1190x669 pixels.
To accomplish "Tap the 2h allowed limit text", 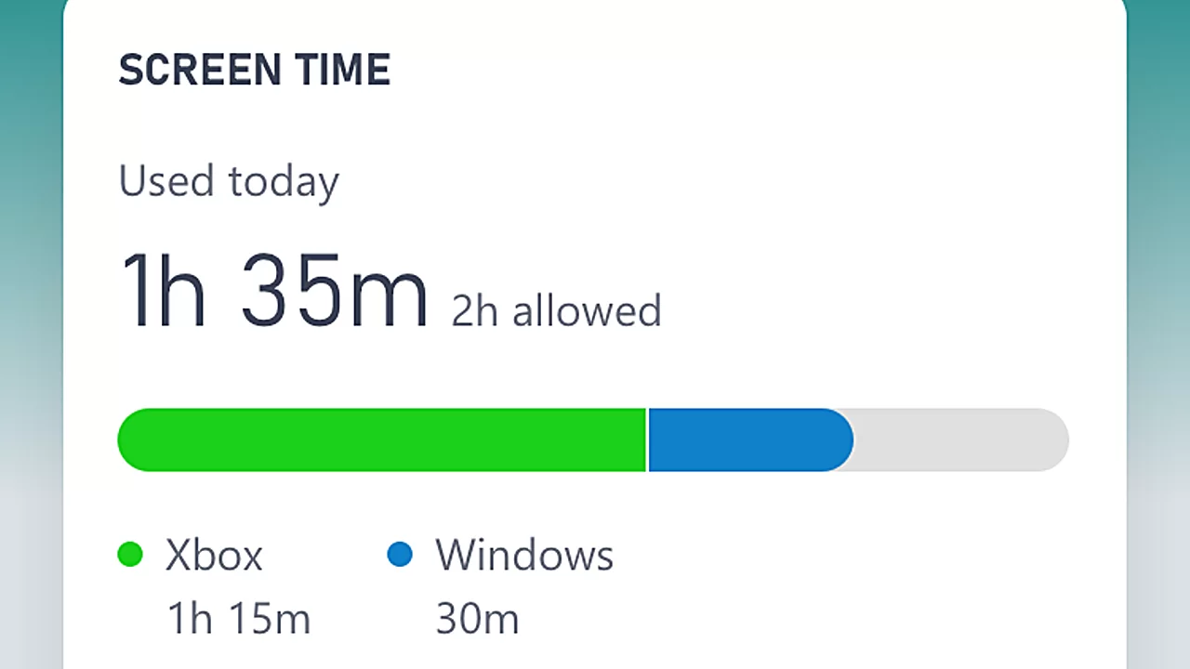I will tap(556, 311).
